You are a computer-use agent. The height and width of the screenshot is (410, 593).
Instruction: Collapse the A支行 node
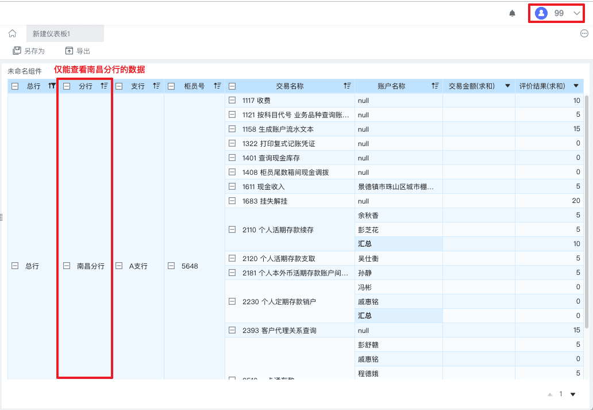[x=119, y=266]
